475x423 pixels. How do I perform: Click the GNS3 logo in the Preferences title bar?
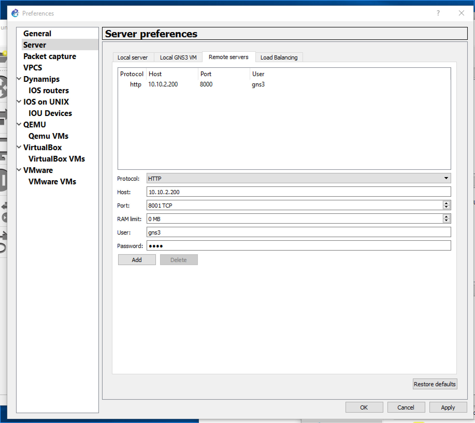(15, 13)
